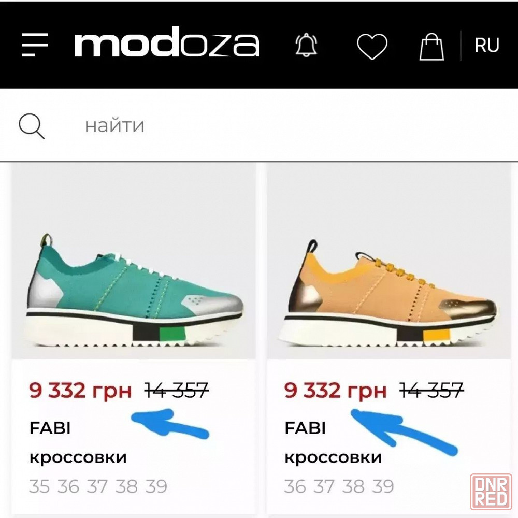Select size 39 for green sneaker
Viewport: 518px width, 518px height.
tap(156, 486)
